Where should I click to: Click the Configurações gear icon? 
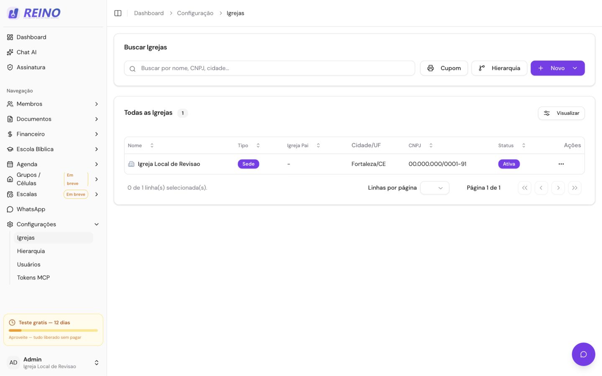10,224
